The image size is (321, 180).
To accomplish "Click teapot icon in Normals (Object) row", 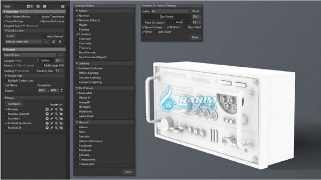I will tap(61, 114).
